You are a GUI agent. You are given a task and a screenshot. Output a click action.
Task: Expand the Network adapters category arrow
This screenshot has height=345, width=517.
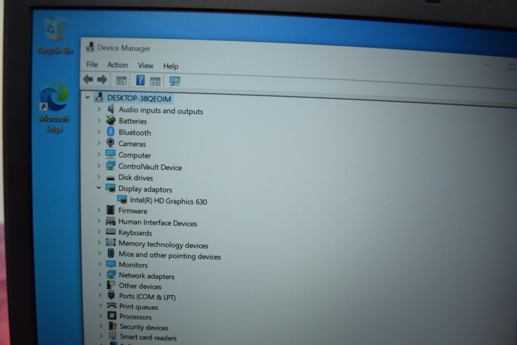100,274
